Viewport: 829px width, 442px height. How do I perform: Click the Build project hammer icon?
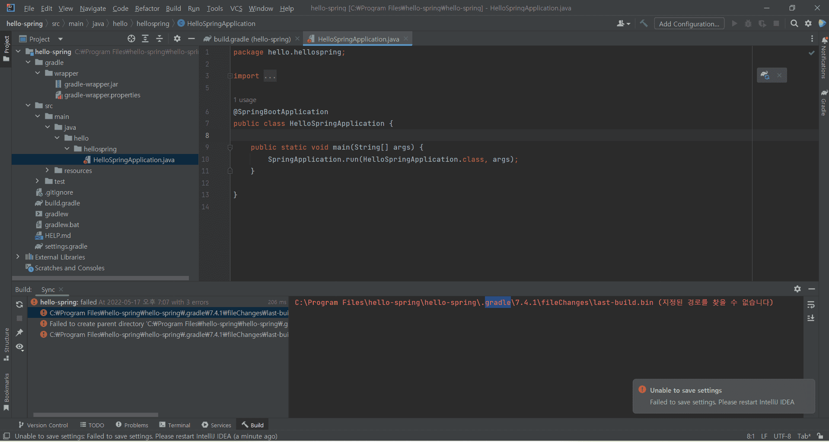coord(644,23)
